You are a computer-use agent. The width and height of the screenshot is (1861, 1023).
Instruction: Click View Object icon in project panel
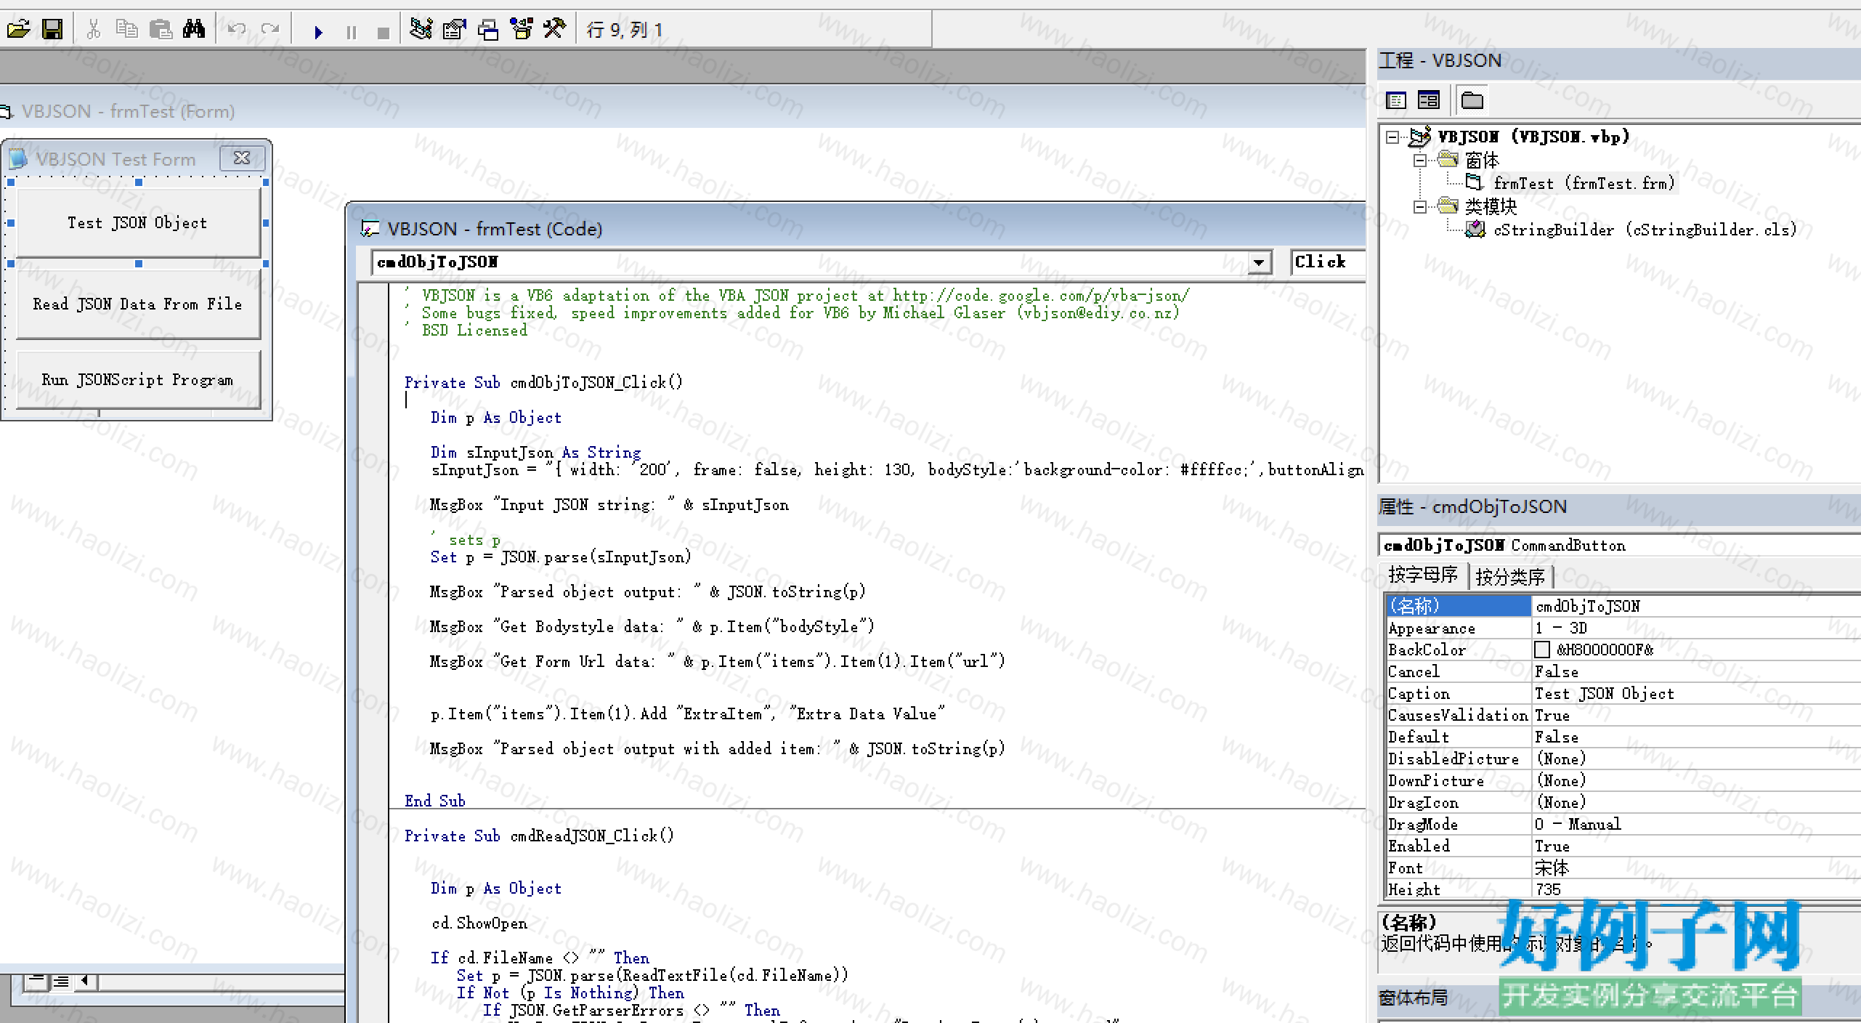coord(1429,100)
